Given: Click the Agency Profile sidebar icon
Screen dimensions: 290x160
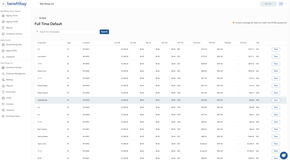Looking at the screenshot, I should 3,21.
